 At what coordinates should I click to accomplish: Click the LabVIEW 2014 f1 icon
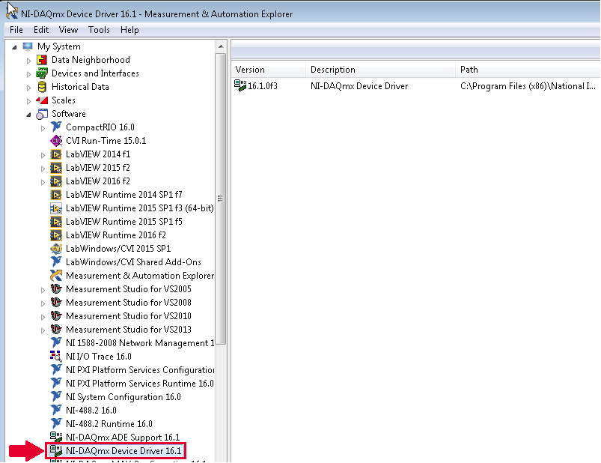point(56,154)
